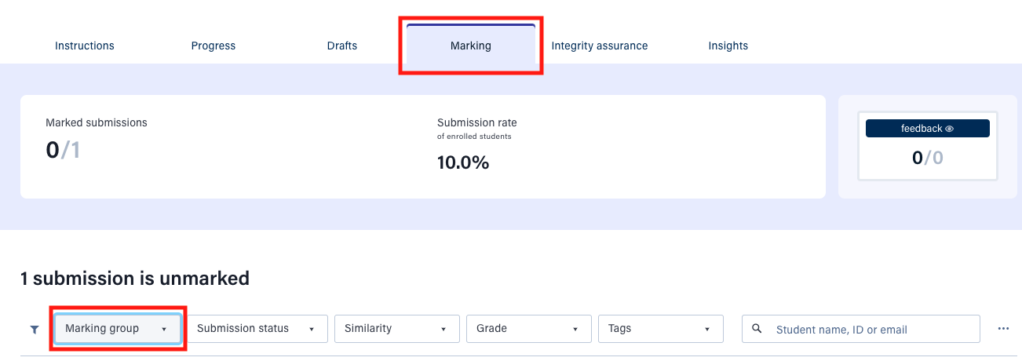
Task: Open the Grade filter dropdown
Action: click(528, 329)
